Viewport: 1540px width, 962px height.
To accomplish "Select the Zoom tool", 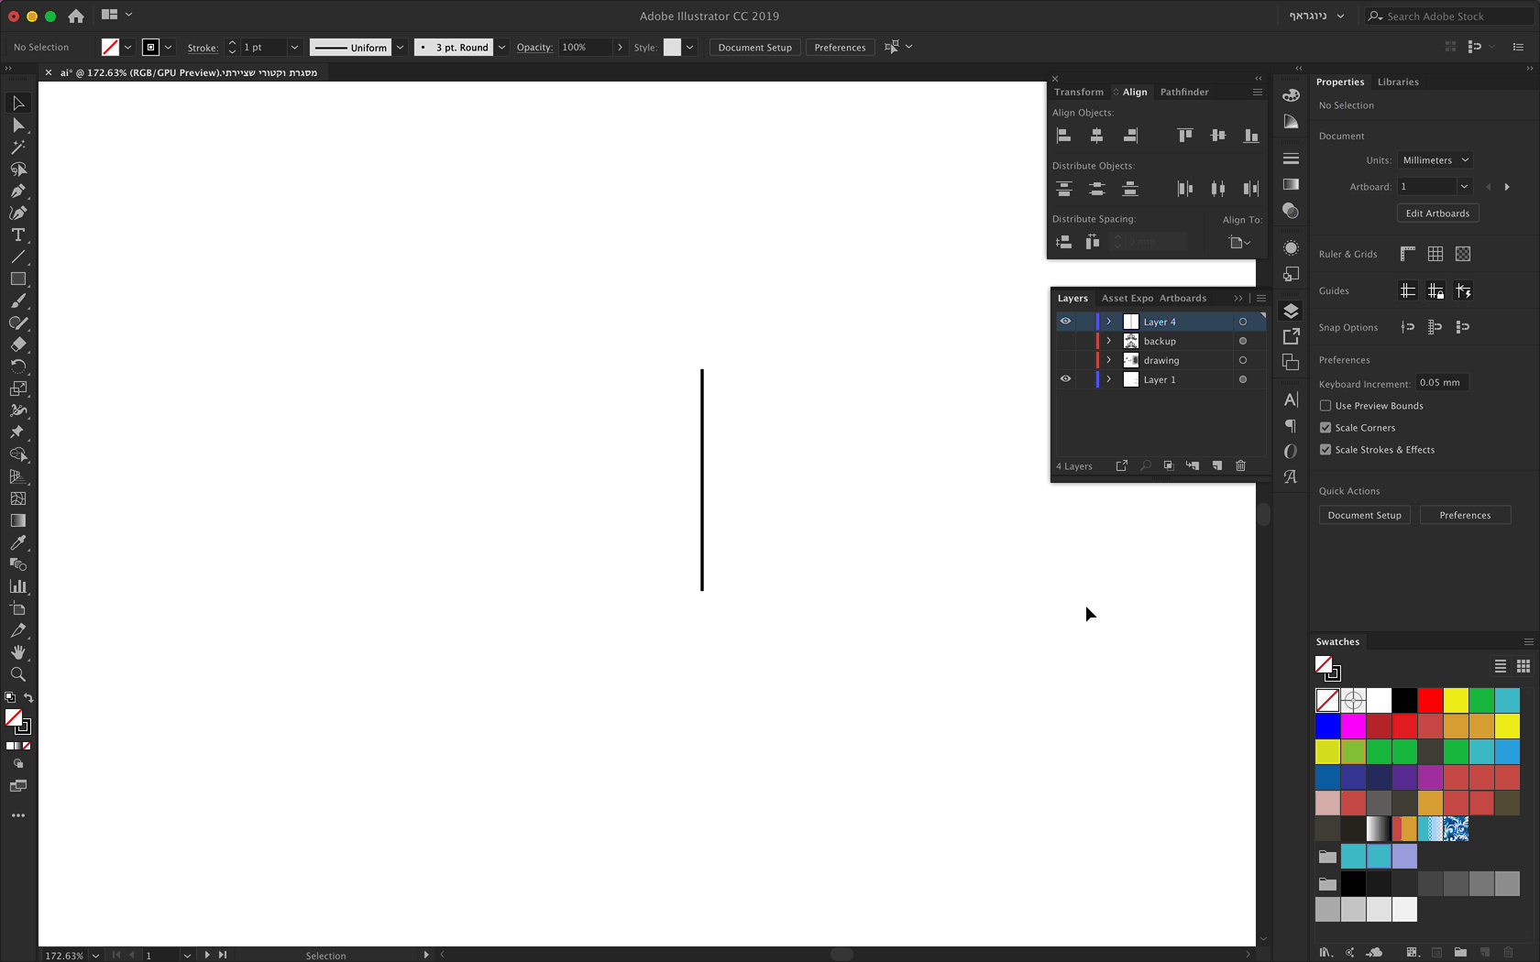I will [18, 674].
